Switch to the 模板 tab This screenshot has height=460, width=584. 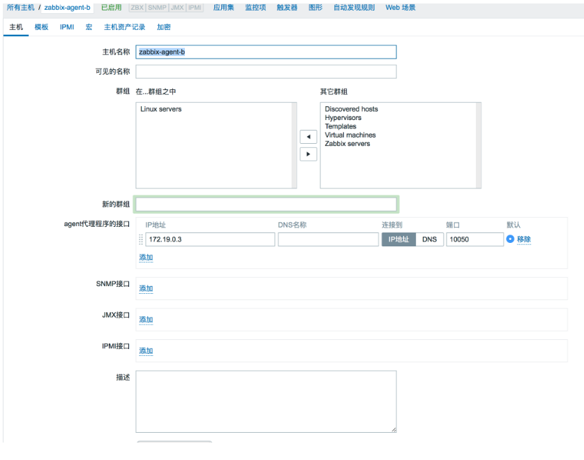[x=41, y=27]
